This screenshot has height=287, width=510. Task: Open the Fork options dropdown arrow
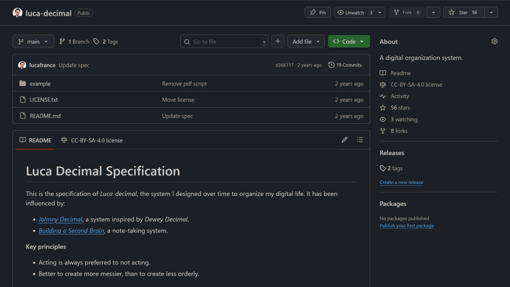[x=433, y=12]
